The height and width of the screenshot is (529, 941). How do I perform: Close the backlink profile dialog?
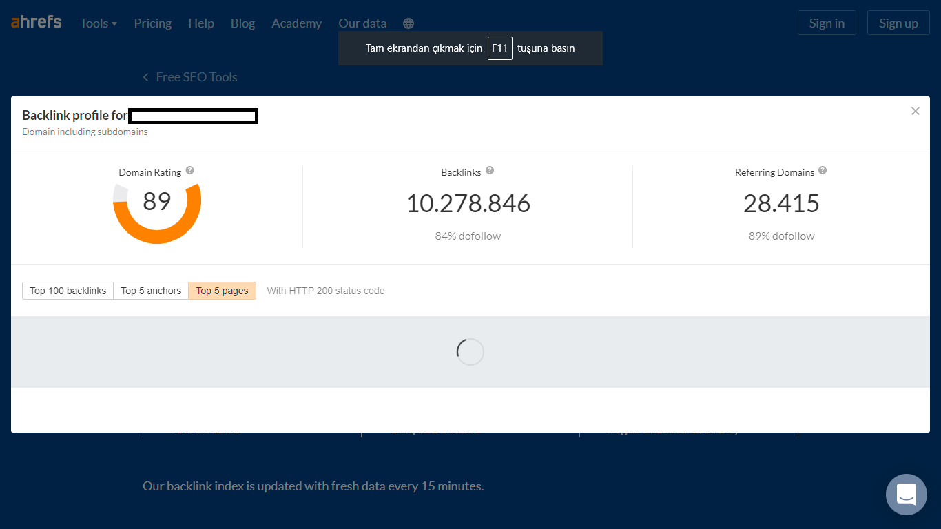pos(916,111)
